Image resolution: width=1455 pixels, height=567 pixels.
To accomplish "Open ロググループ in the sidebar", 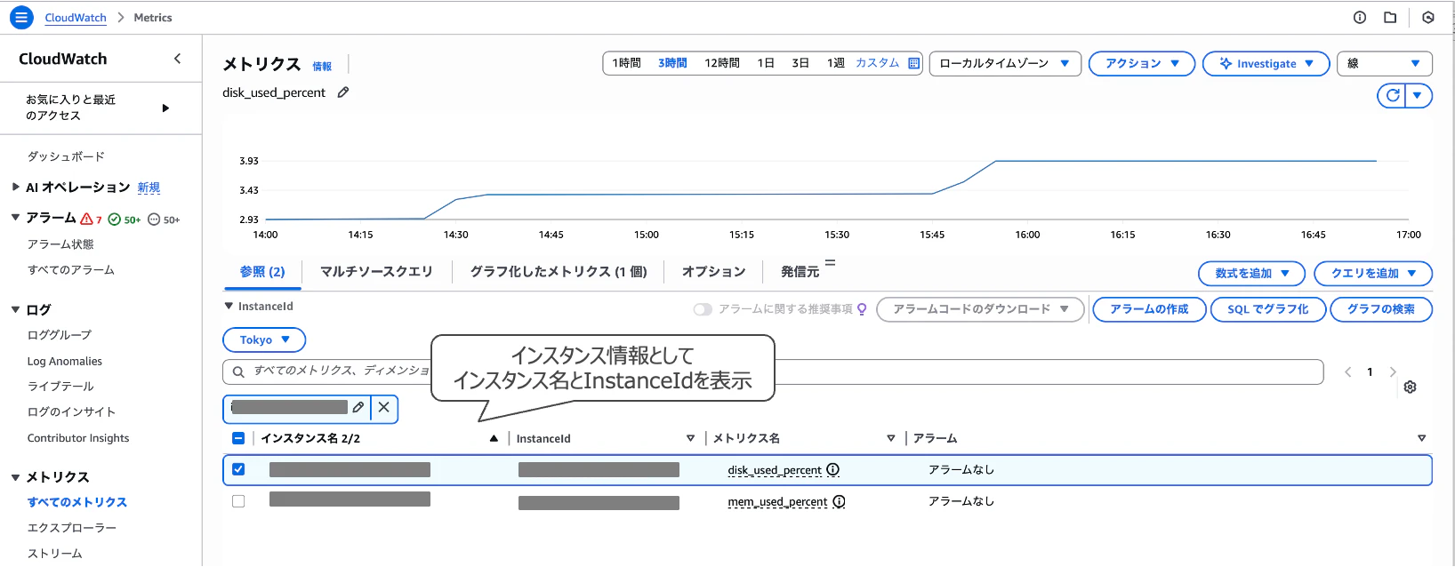I will [60, 335].
